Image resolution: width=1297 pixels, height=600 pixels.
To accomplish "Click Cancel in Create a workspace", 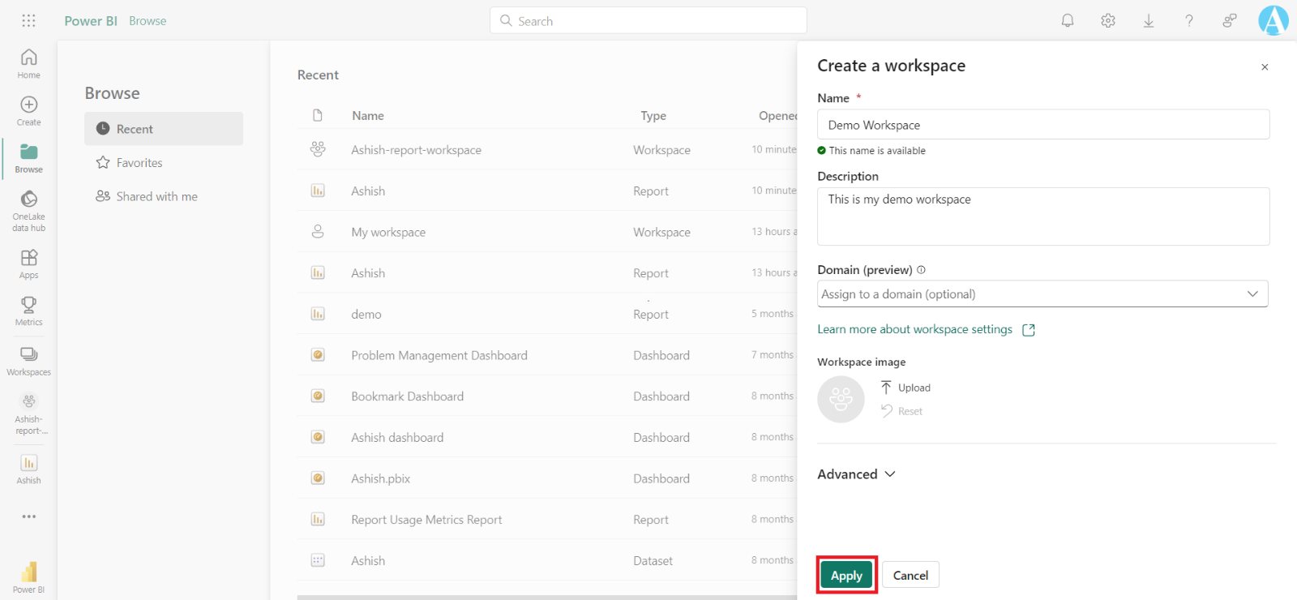I will [910, 576].
